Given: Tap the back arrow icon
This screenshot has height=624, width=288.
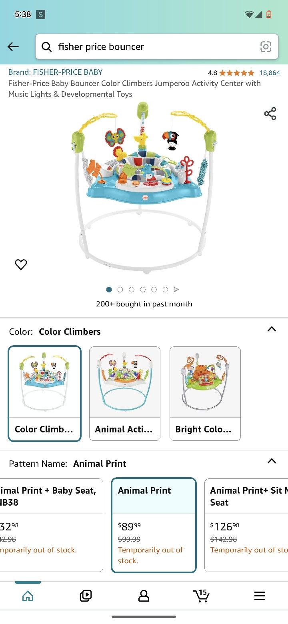Looking at the screenshot, I should click(x=13, y=47).
